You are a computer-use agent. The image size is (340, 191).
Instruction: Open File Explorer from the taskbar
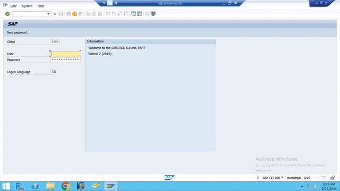pyautogui.click(x=50, y=186)
